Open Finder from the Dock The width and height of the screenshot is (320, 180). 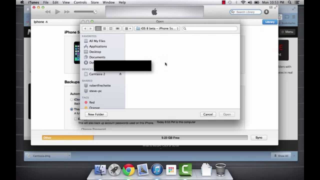pos(100,170)
